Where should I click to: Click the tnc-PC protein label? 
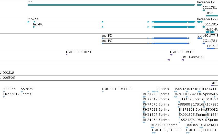(107, 41)
